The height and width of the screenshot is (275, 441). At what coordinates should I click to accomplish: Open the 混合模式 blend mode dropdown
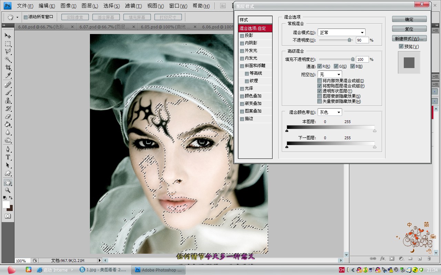341,32
